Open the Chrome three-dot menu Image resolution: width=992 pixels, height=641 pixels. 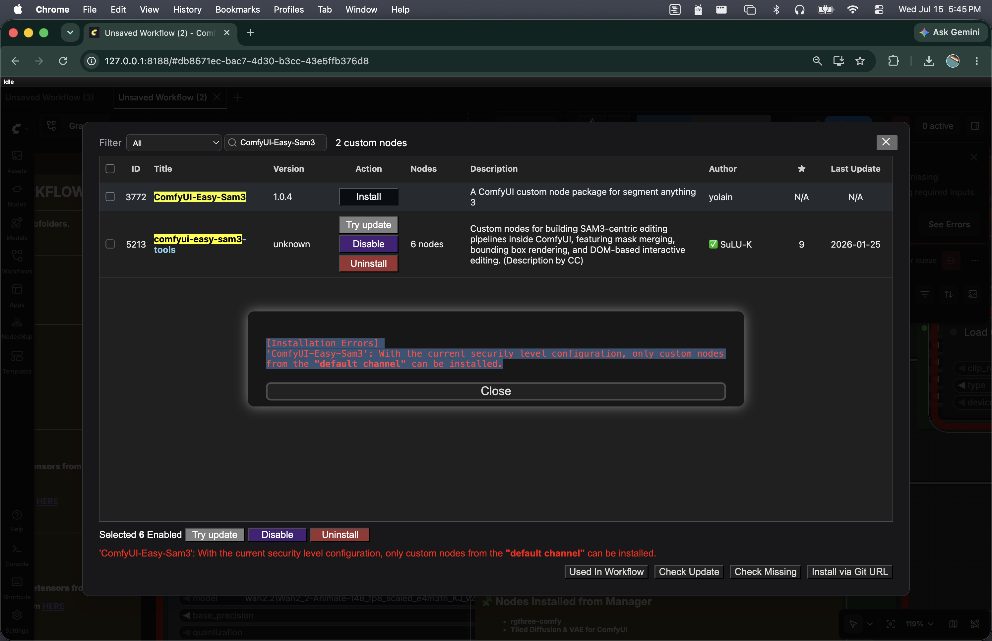coord(977,61)
